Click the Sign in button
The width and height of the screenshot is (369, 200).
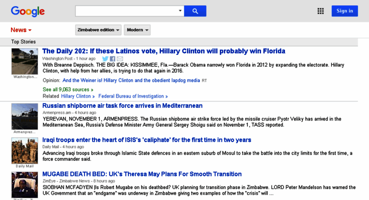point(345,11)
